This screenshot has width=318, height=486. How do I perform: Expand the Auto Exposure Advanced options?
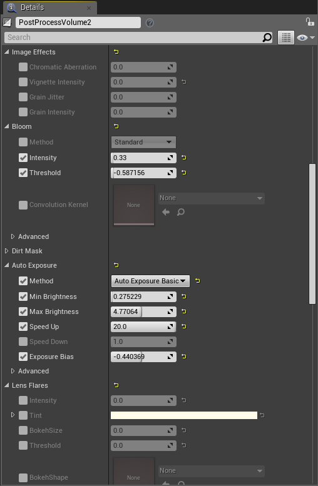click(x=13, y=371)
